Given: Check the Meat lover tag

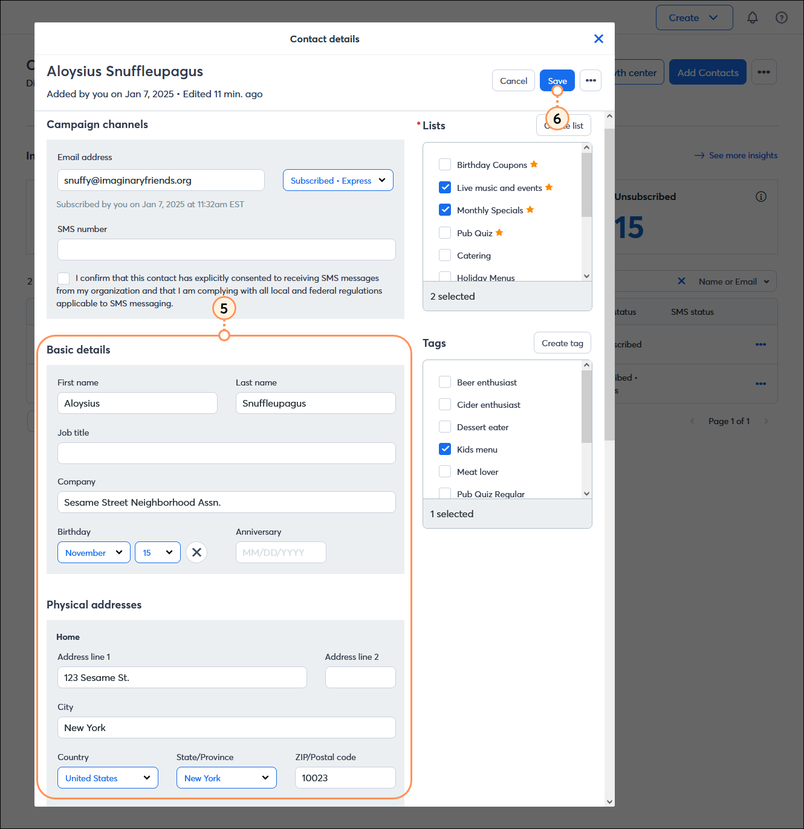Looking at the screenshot, I should (x=445, y=471).
